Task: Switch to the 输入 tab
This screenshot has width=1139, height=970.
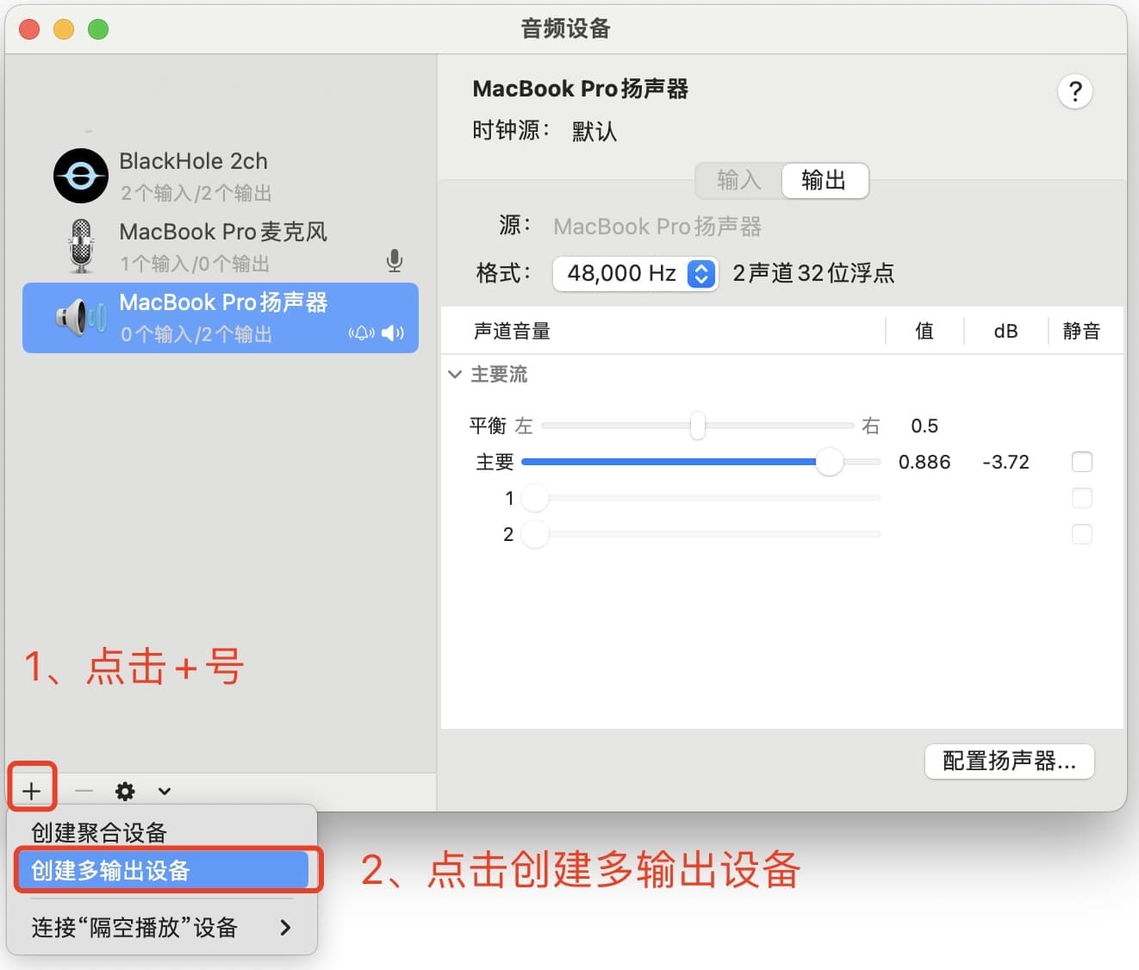Action: 739,180
